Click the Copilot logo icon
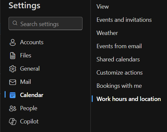 pyautogui.click(x=12, y=121)
